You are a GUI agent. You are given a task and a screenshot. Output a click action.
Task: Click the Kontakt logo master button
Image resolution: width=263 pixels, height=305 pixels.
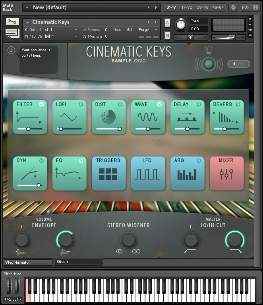pos(233,8)
